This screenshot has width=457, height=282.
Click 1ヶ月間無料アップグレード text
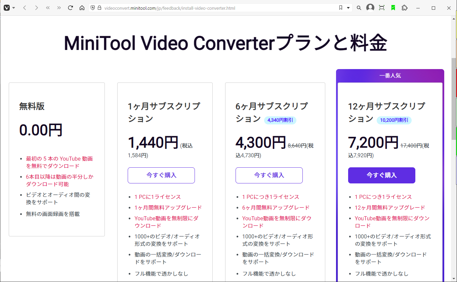coord(168,208)
